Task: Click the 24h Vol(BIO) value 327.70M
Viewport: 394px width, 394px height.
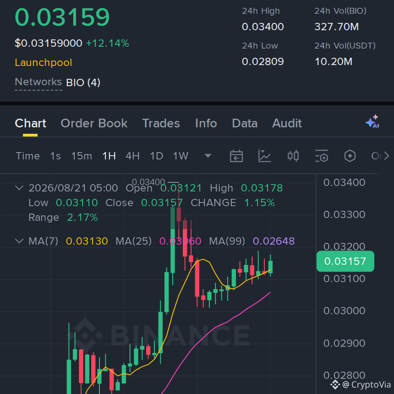Action: [337, 27]
